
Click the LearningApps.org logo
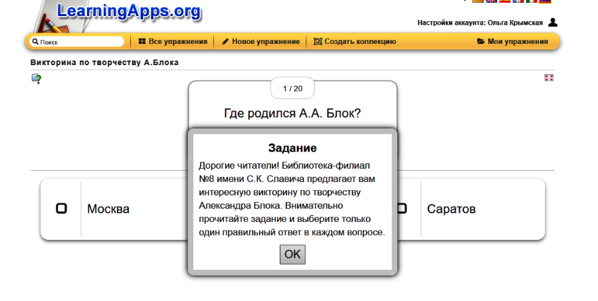[x=128, y=11]
